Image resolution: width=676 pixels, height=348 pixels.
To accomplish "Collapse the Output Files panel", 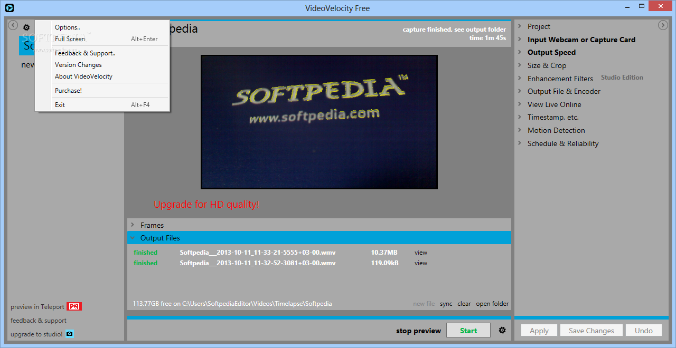I will [x=319, y=238].
